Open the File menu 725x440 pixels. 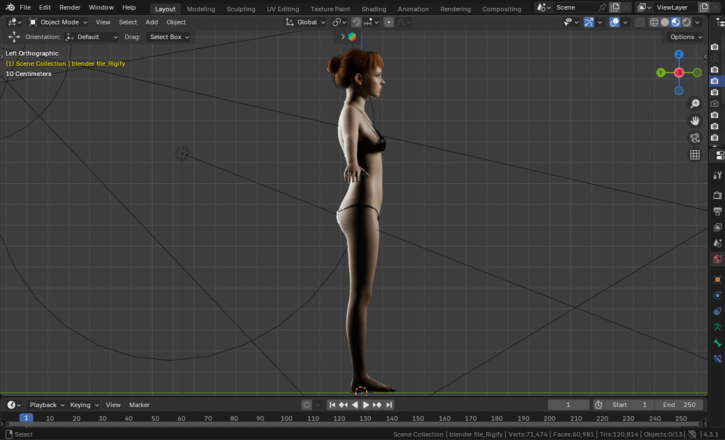click(x=25, y=7)
